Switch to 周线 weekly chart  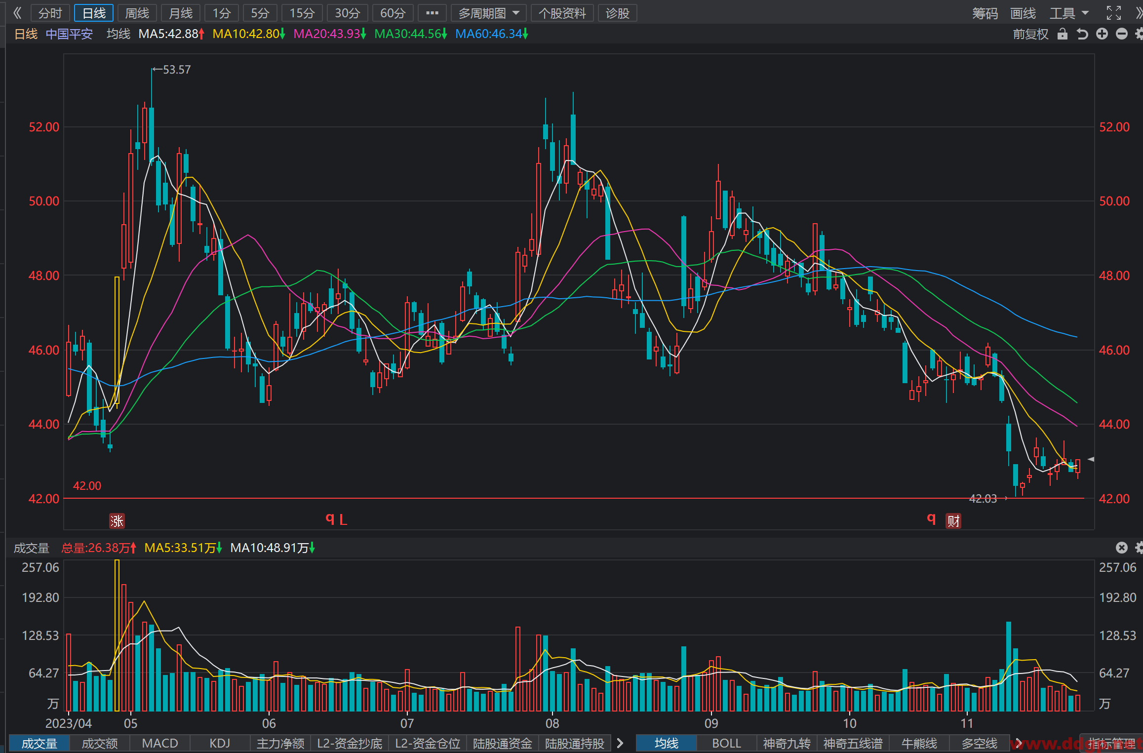pos(137,13)
